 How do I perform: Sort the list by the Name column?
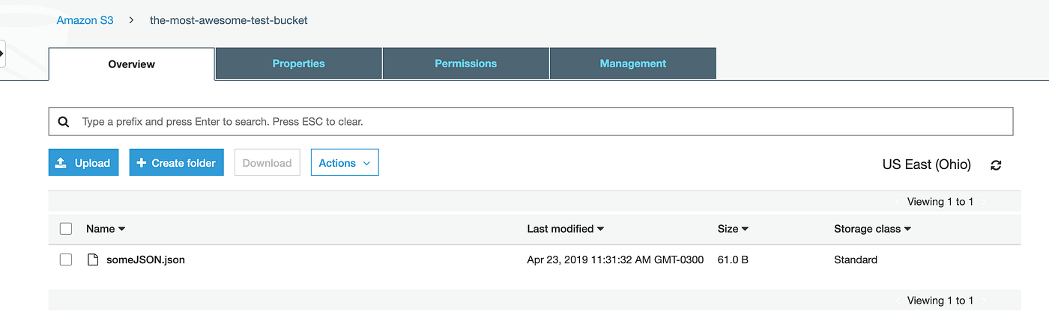[x=106, y=229]
